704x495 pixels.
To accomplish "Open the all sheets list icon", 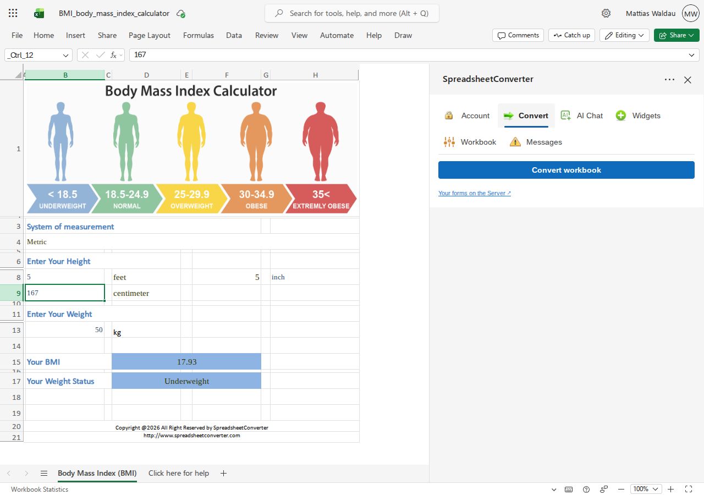I will [x=44, y=473].
